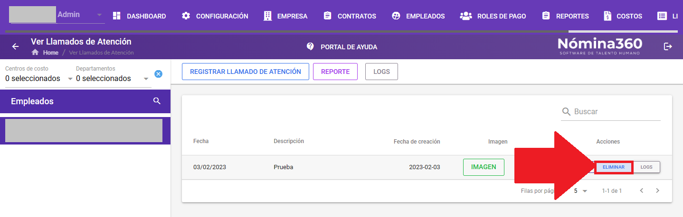Viewport: 683px width, 217px height.
Task: Click the Empleados face icon
Action: tap(396, 16)
